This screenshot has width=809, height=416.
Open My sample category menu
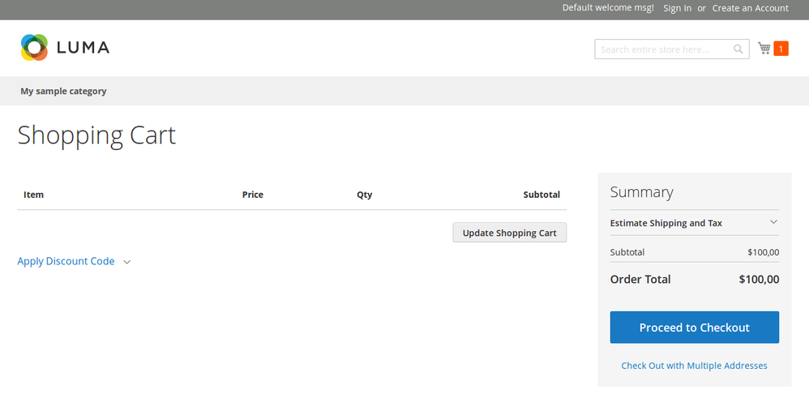pyautogui.click(x=63, y=91)
